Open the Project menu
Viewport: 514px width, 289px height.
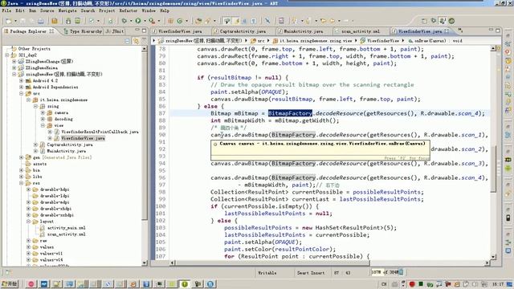pyautogui.click(x=107, y=10)
